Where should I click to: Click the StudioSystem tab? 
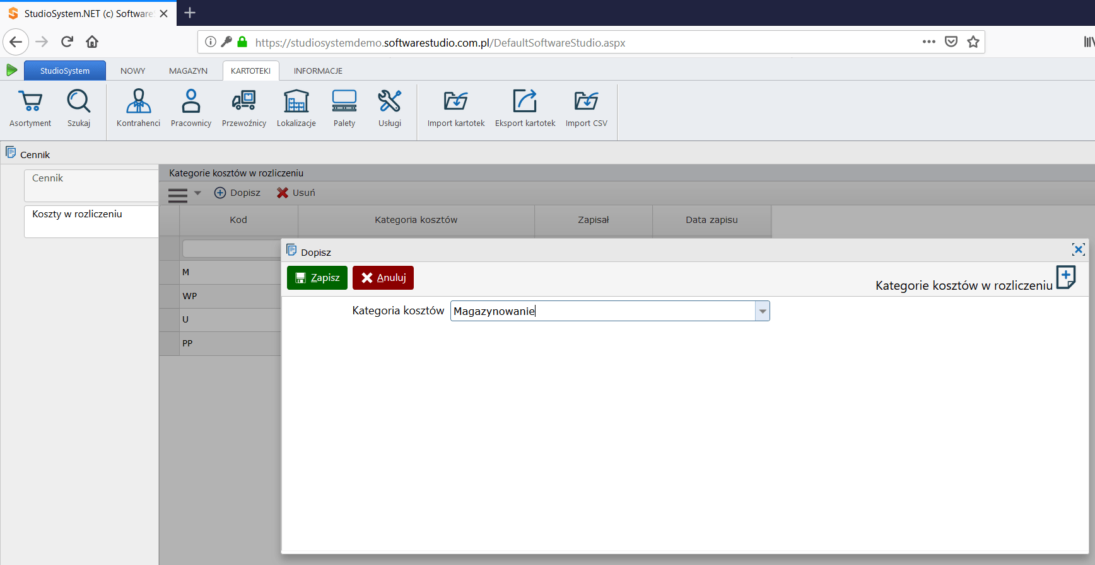(x=65, y=71)
